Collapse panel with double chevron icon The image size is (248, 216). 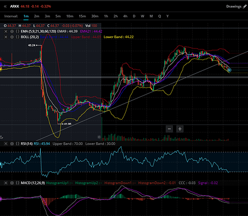pyautogui.click(x=5, y=6)
